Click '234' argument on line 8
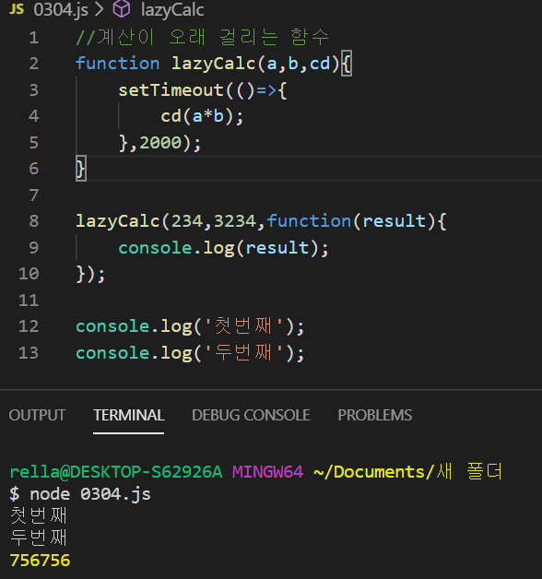542x579 pixels. click(x=187, y=221)
